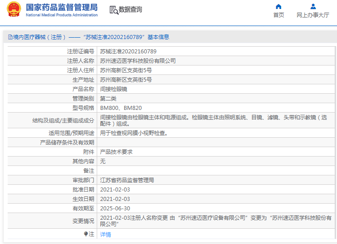Click the 国家药品监督管理局 title
The image size is (337, 244).
coord(62,7)
